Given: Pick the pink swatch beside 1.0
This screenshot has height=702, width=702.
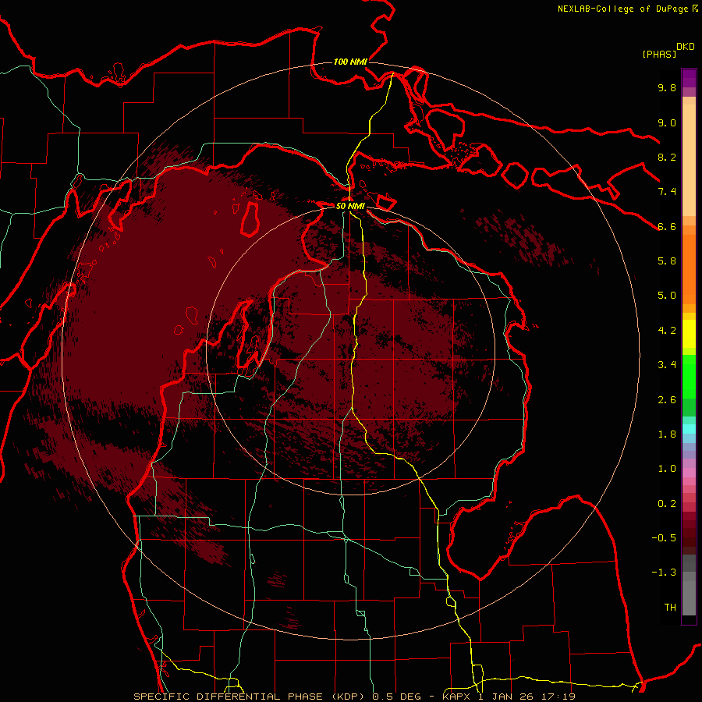Looking at the screenshot, I should click(x=689, y=473).
